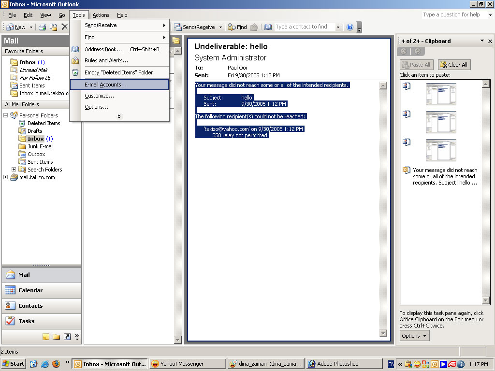The width and height of the screenshot is (495, 371).
Task: Open the Send/Receive toolbar dropdown arrow
Action: (220, 27)
